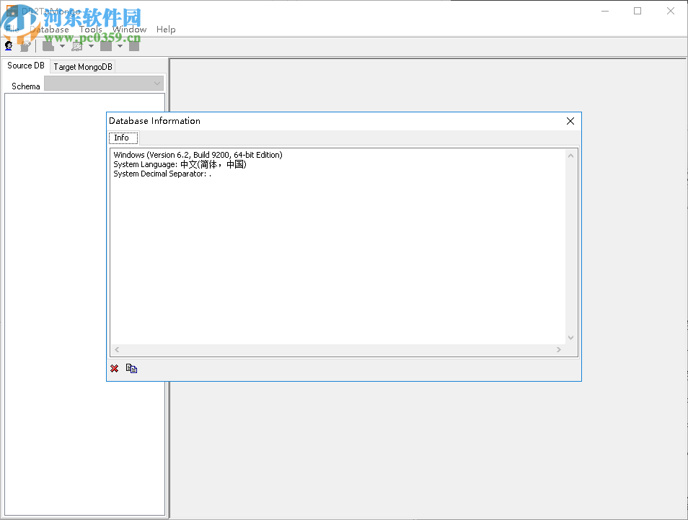Image resolution: width=688 pixels, height=520 pixels.
Task: Click the Info tab in the dialog
Action: pyautogui.click(x=123, y=138)
